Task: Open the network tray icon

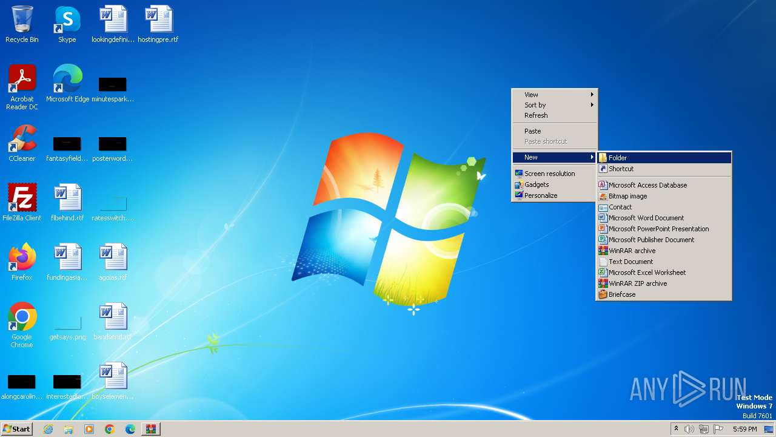Action: click(704, 429)
